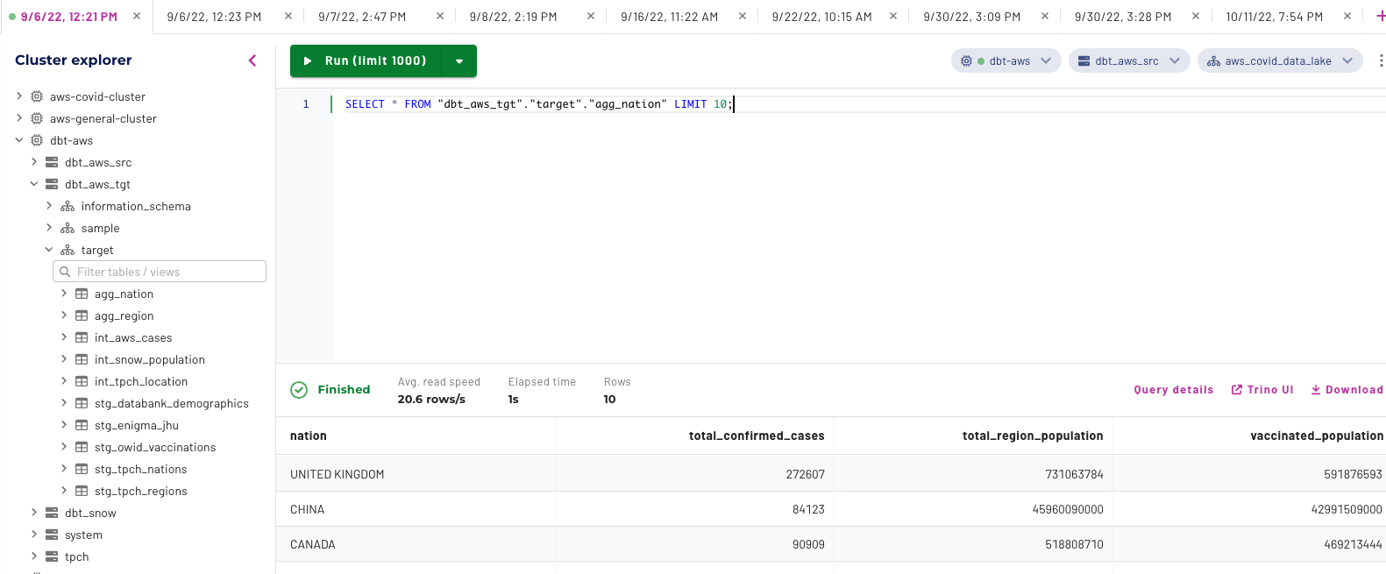Click the vaccinated_population column header
Image resolution: width=1386 pixels, height=574 pixels.
(1317, 436)
